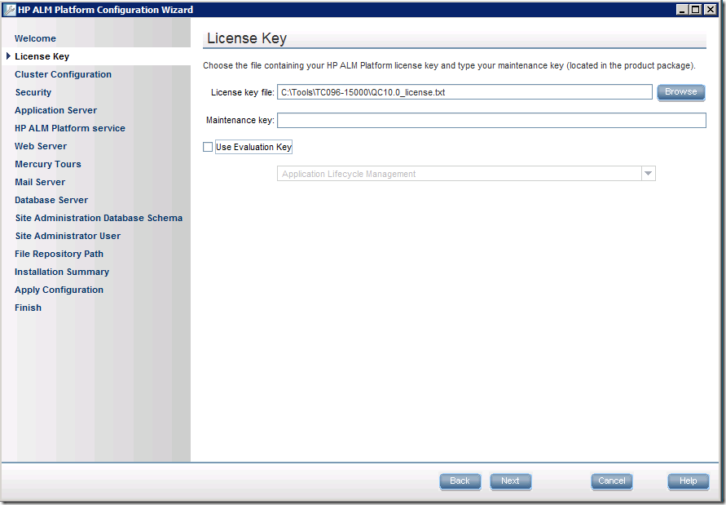The height and width of the screenshot is (505, 726).
Task: Open the Help button
Action: (x=688, y=481)
